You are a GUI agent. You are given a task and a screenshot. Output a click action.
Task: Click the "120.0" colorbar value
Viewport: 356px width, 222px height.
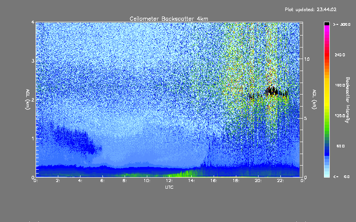pyautogui.click(x=340, y=115)
